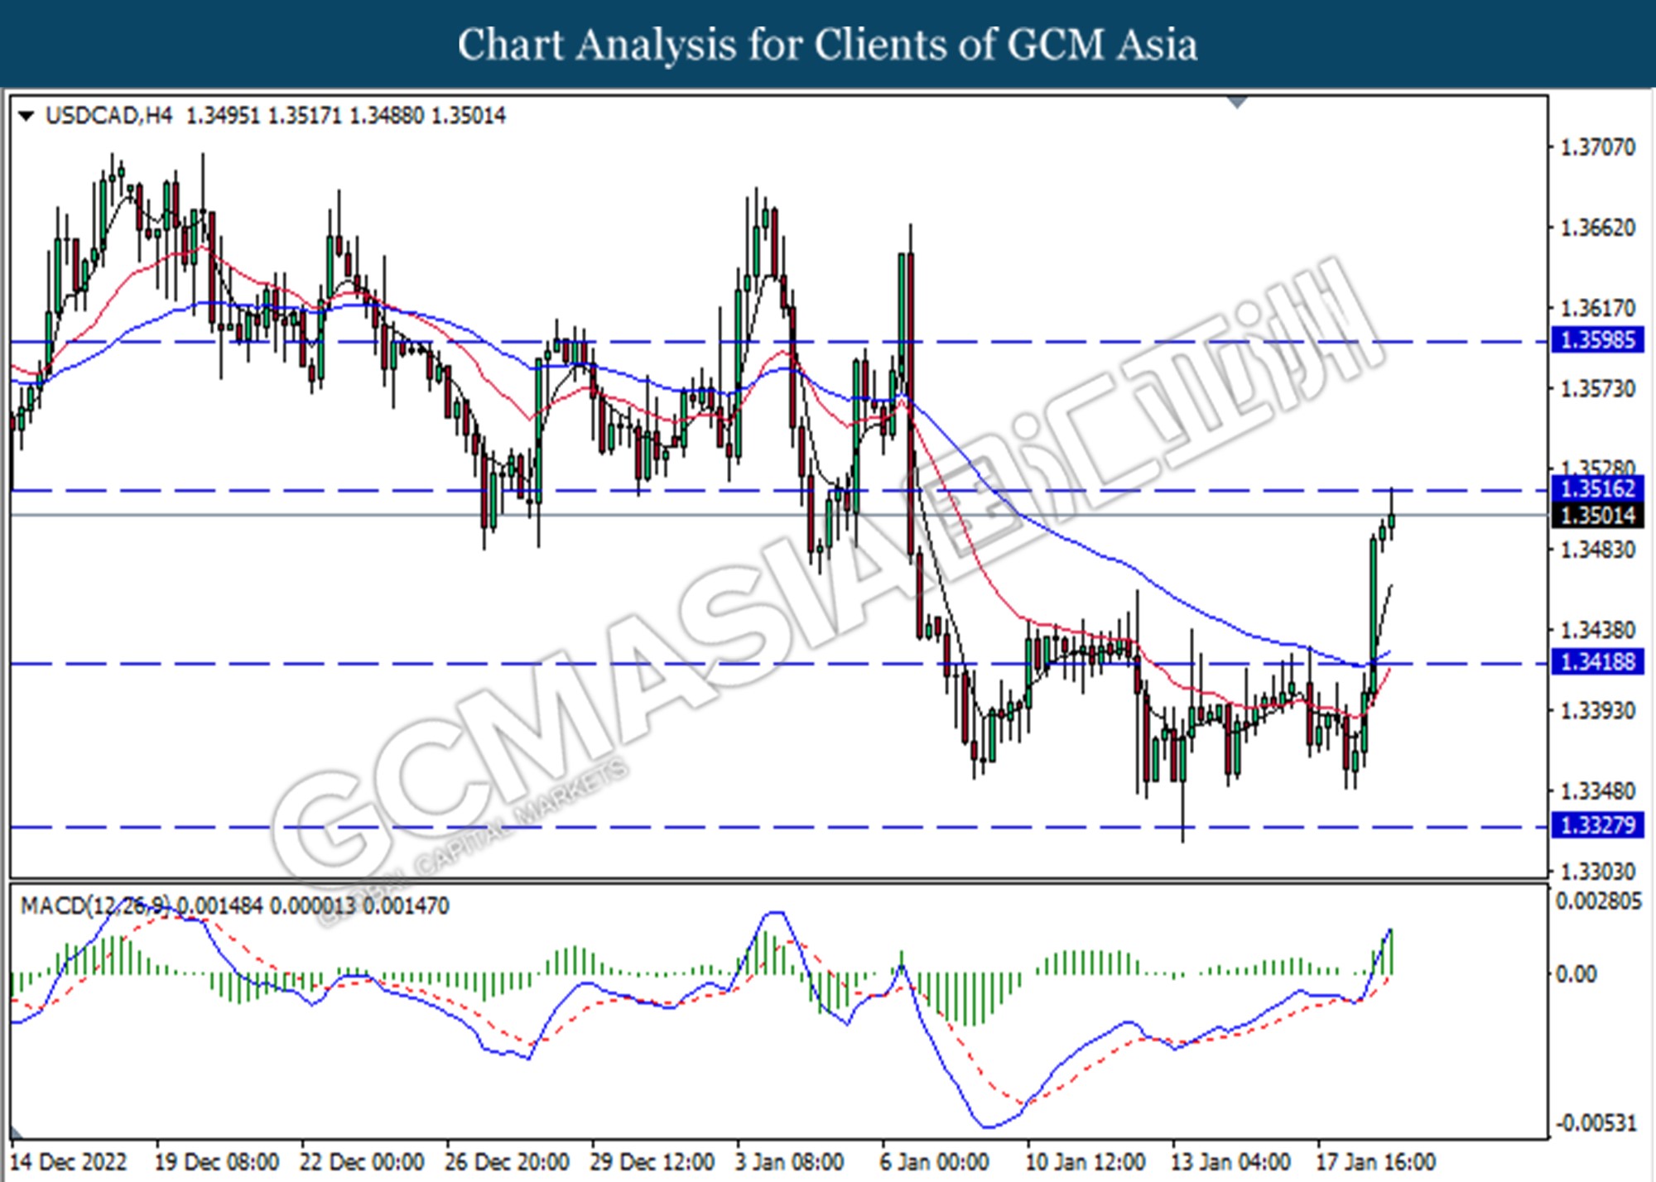Open the USDCAD,H4 chart dropdown triangle
Screen dimensions: 1656x1182
26,117
